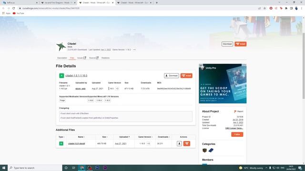Screen dimensions: 305x171
Task: Click the orange install icon in Additional Files row
Action: tap(187, 143)
